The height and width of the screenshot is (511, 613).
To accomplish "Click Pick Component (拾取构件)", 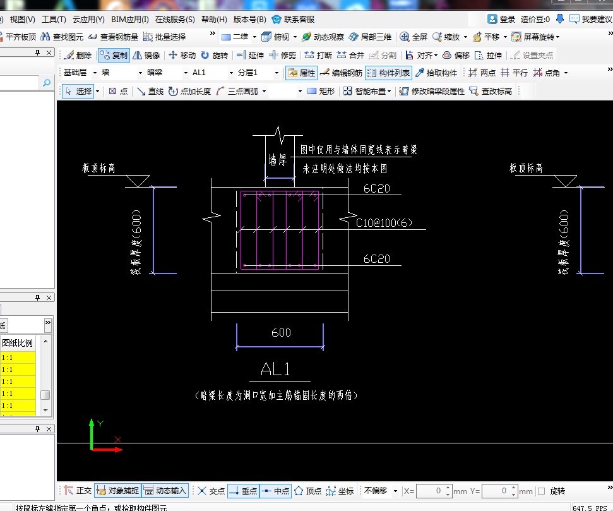I will tap(436, 73).
